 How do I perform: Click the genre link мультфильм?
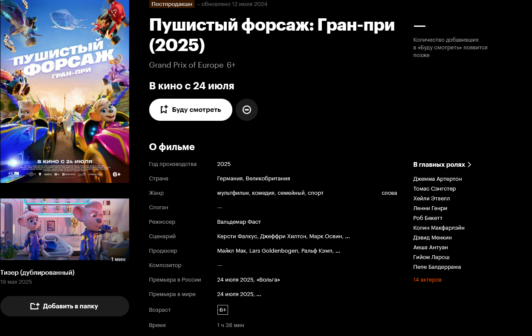tap(233, 193)
